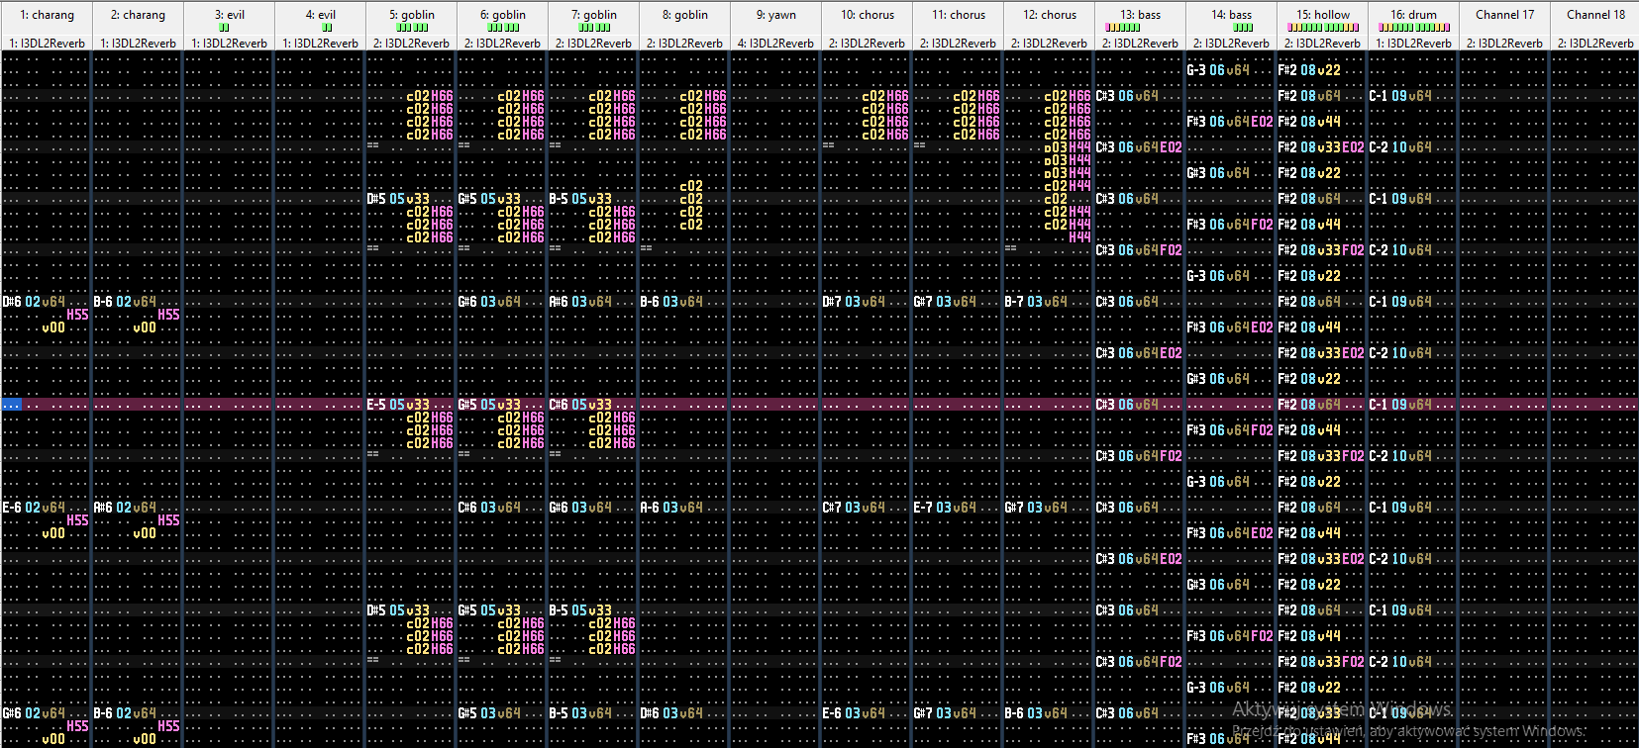
Task: Select 'B-5 03 v64' note in goblin channel 7
Action: 580,713
